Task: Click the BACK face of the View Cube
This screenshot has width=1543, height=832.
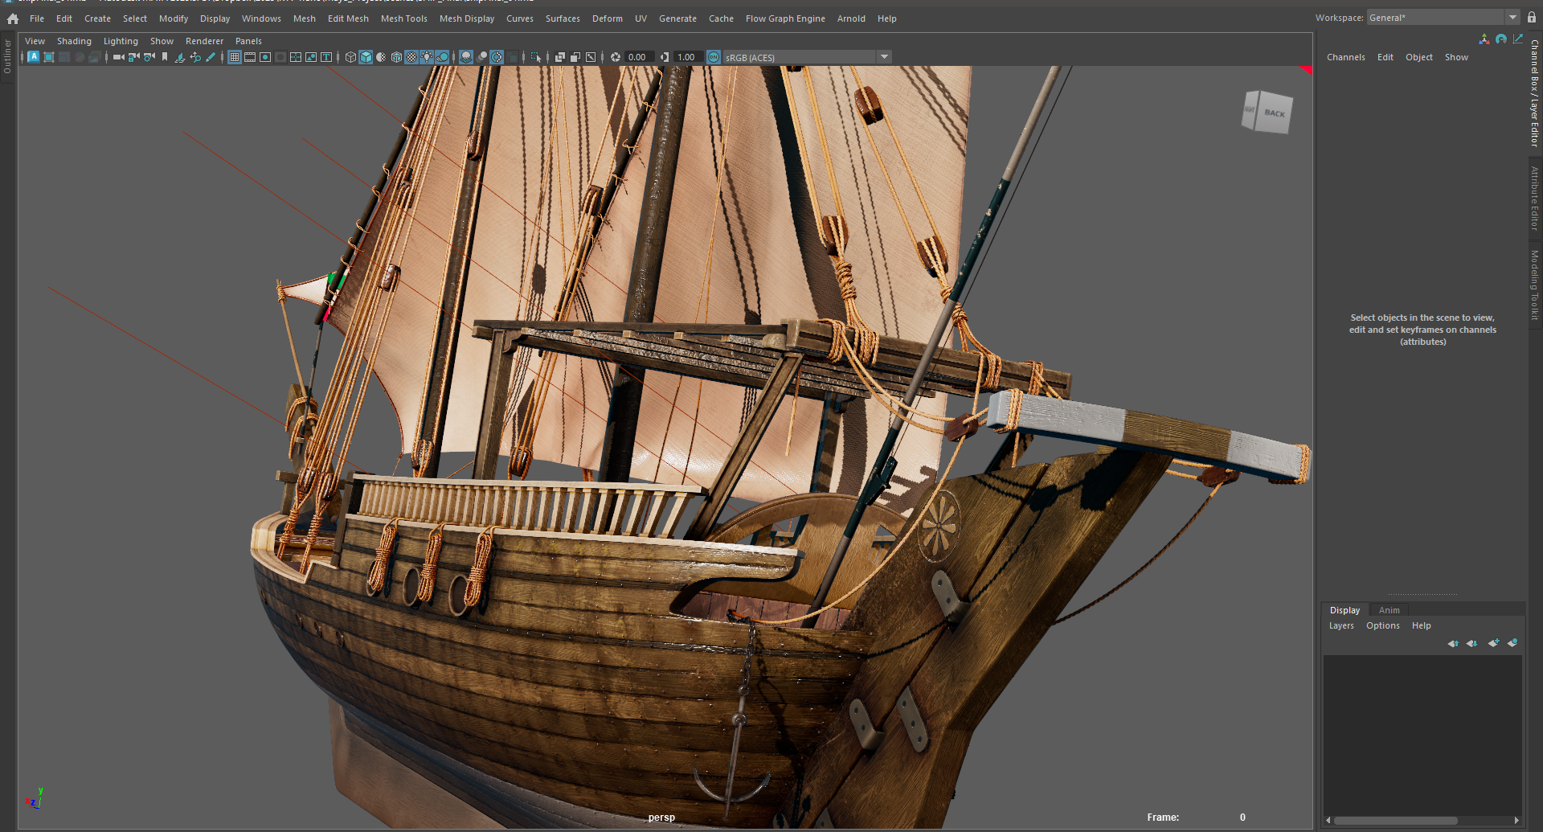Action: tap(1274, 113)
